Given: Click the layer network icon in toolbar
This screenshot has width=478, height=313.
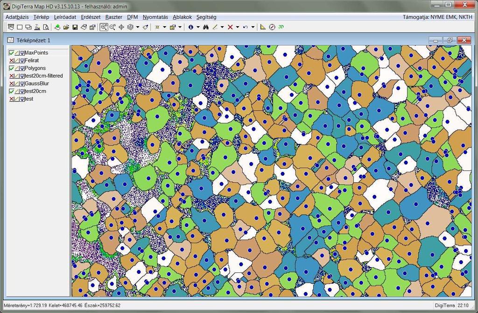Looking at the screenshot, I should (11, 27).
